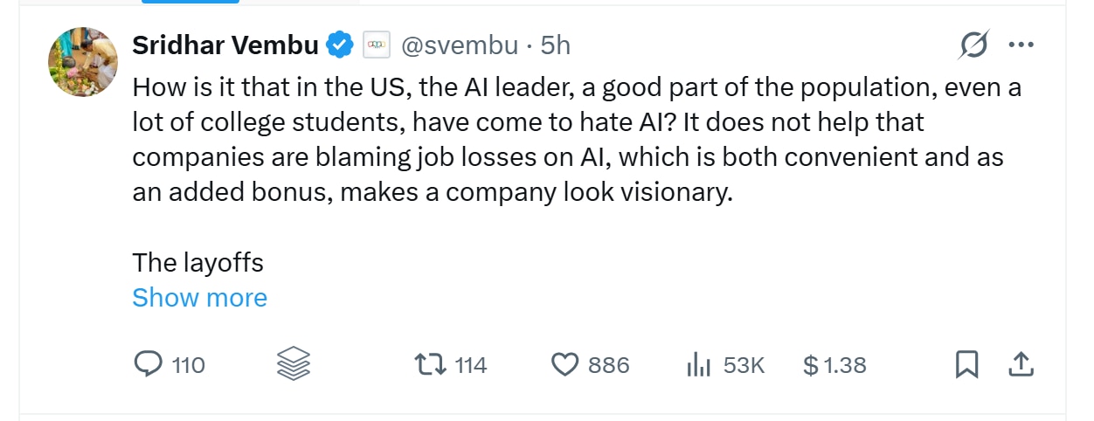Click the $1.38 earnings amount

pyautogui.click(x=835, y=365)
